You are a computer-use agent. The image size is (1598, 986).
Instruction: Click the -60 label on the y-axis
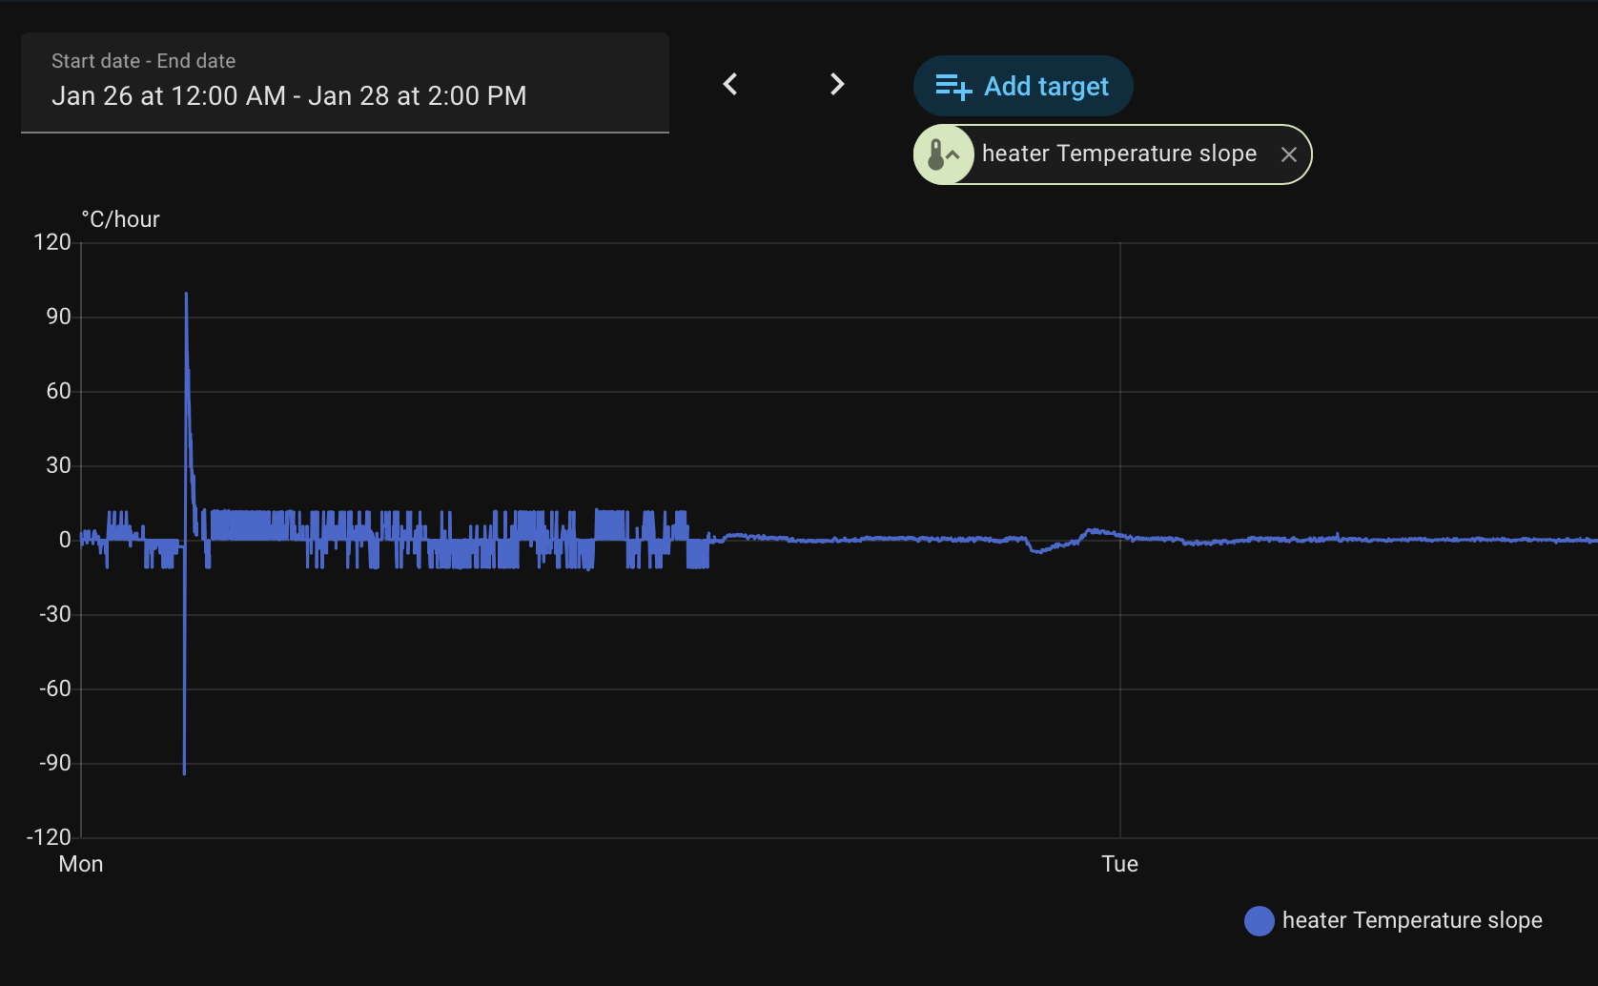[55, 688]
